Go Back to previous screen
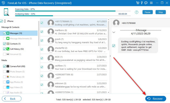Viewport: 170px width, 103px height. 12,99
